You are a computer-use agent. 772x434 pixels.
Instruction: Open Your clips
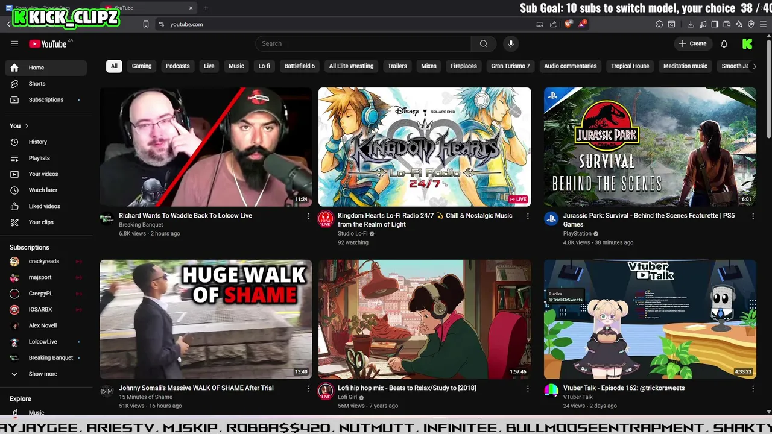click(46, 222)
